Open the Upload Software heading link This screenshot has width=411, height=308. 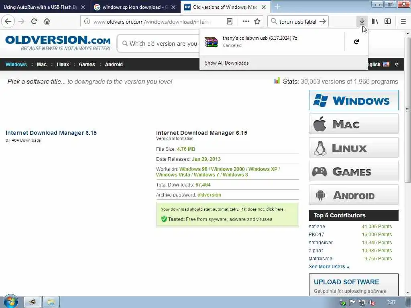tap(346, 282)
